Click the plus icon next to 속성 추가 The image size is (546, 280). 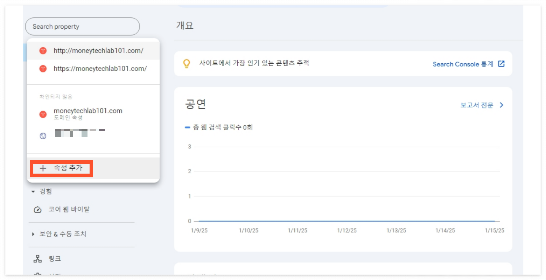coord(43,168)
